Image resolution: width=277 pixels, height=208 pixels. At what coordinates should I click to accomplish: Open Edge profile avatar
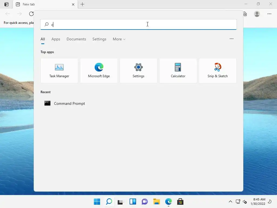tap(257, 14)
